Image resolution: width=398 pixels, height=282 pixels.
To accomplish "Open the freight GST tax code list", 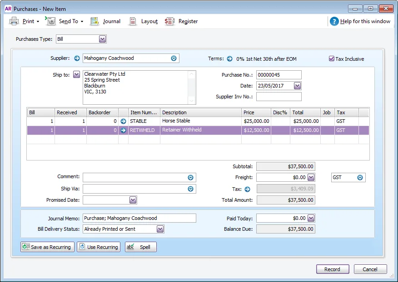I will click(x=360, y=178).
